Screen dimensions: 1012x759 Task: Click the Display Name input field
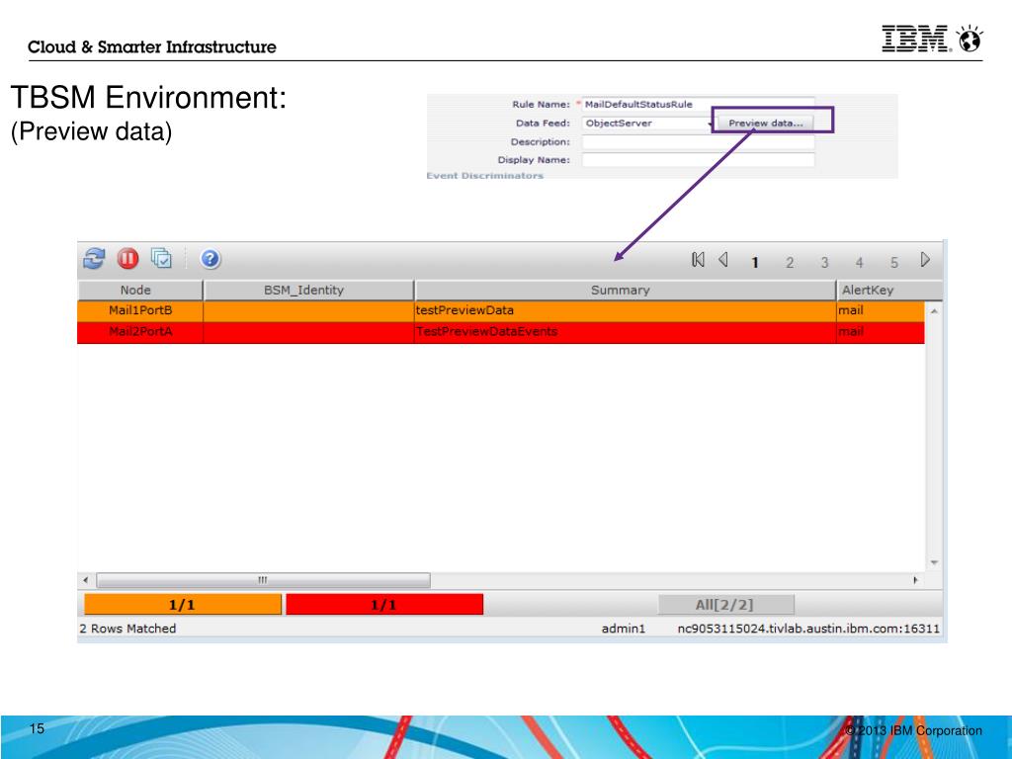[699, 160]
